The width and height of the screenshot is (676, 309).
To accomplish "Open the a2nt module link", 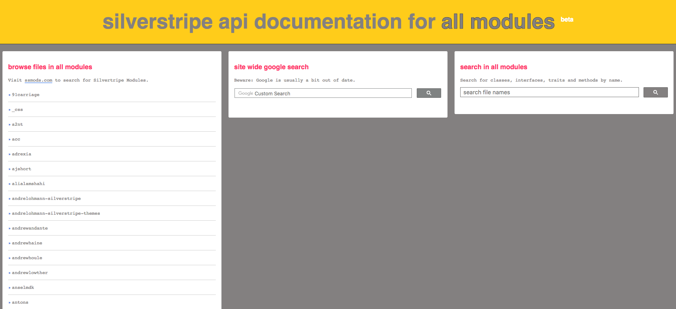I will [x=17, y=124].
